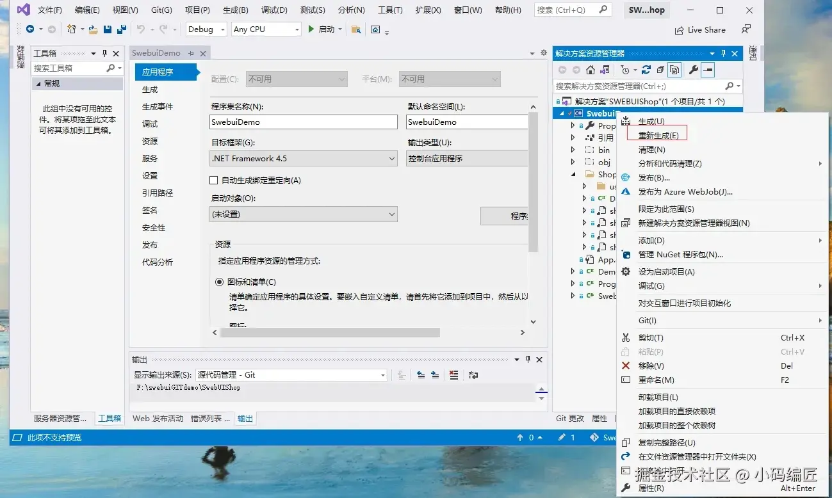
Task: Open the 添加(D) submenu in context menu
Action: [x=652, y=241]
